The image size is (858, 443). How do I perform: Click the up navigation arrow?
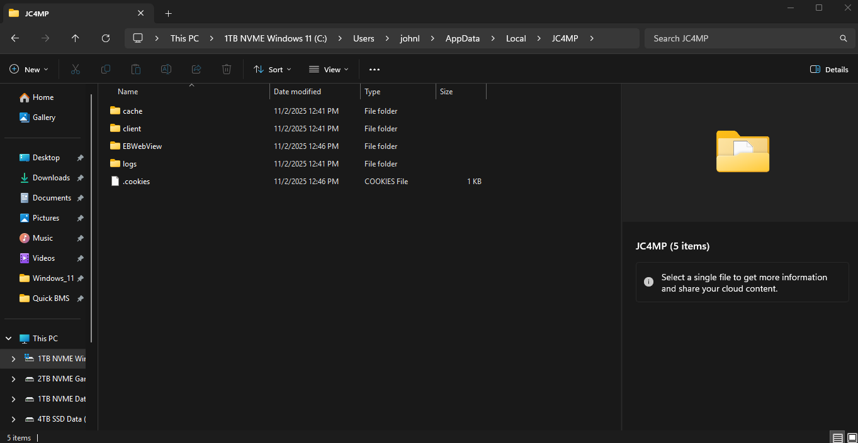pos(75,38)
